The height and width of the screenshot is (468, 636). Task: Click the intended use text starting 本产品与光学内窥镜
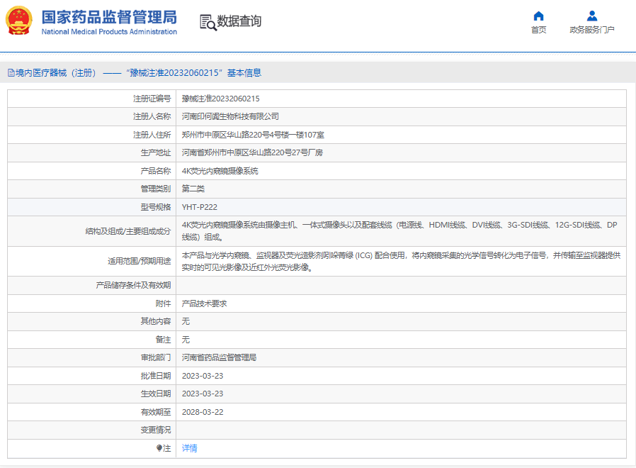(x=401, y=261)
